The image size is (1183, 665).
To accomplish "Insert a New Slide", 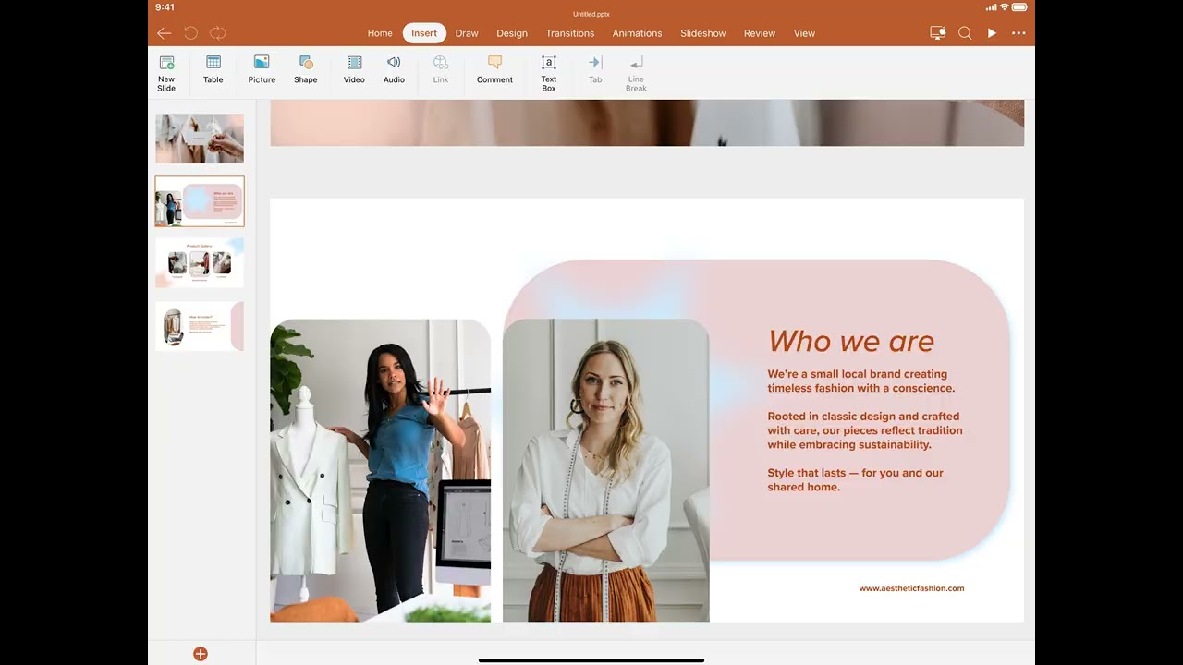I will 166,73.
